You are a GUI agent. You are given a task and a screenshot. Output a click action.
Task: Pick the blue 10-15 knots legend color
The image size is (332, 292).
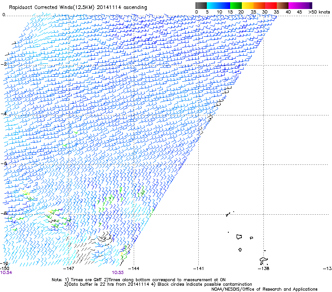click(224, 5)
